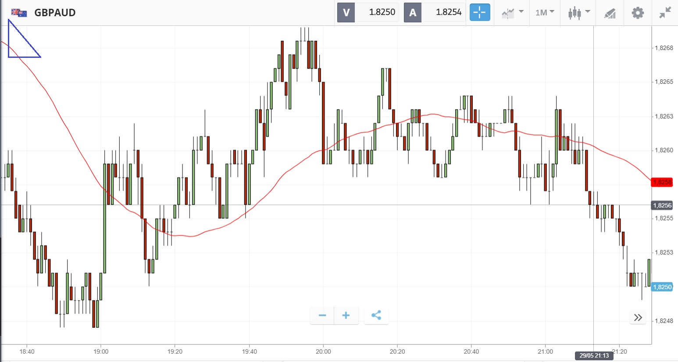Click the red 1,8258 moving average label

(662, 182)
